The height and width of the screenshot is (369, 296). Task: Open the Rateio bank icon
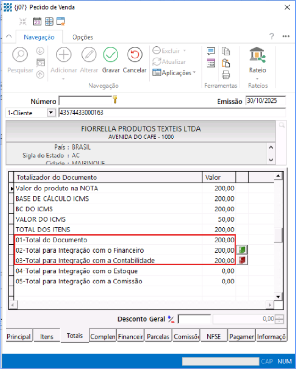point(257,55)
